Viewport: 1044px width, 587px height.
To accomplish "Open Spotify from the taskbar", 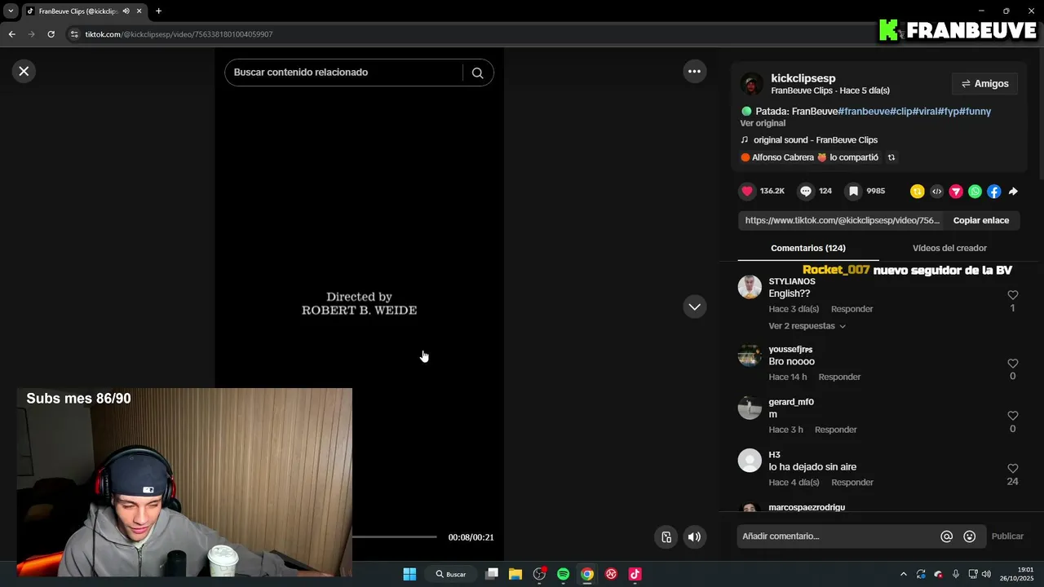I will point(563,574).
